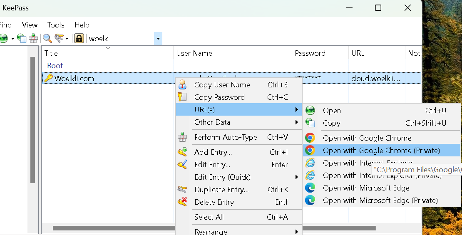Expand the Other Data submenu
The height and width of the screenshot is (235, 462).
coord(239,122)
